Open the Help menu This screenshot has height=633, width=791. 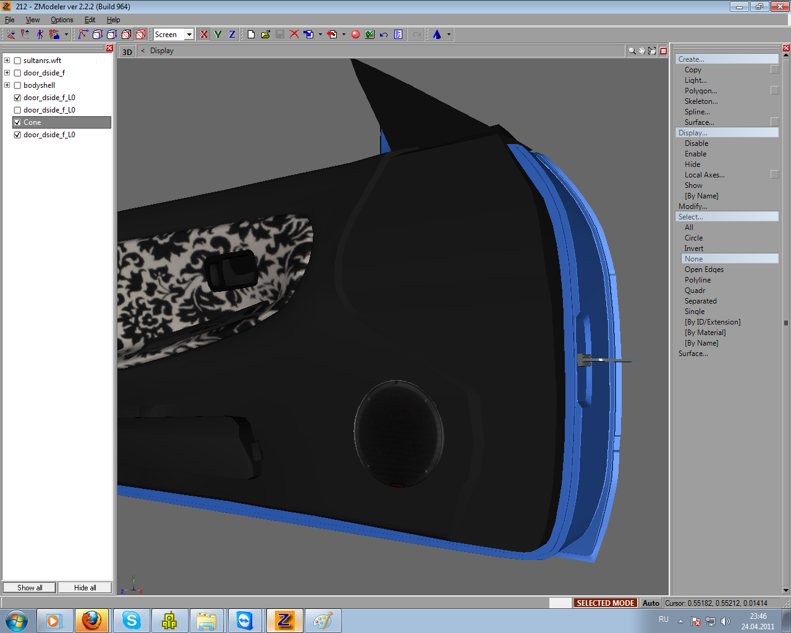point(114,20)
